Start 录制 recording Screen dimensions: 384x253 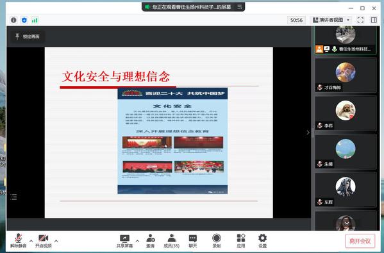(x=217, y=241)
